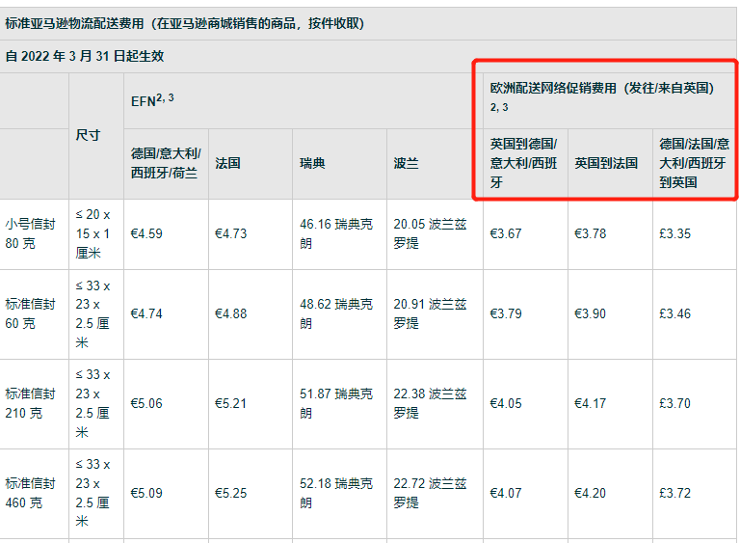Select the 标准信封 60 克 row label
Screen dimensions: 740x543
(x=31, y=313)
